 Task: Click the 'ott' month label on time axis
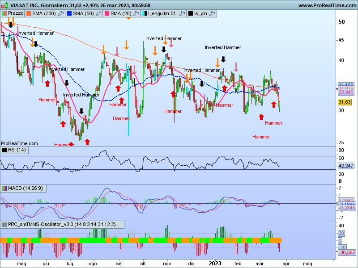coord(143,264)
